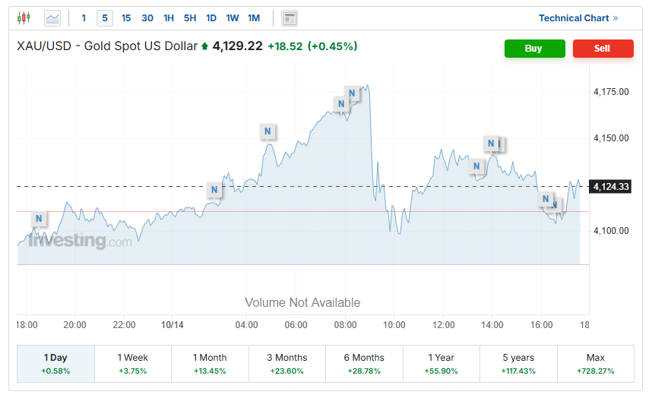
Task: Show the Max time range tab
Action: [595, 363]
